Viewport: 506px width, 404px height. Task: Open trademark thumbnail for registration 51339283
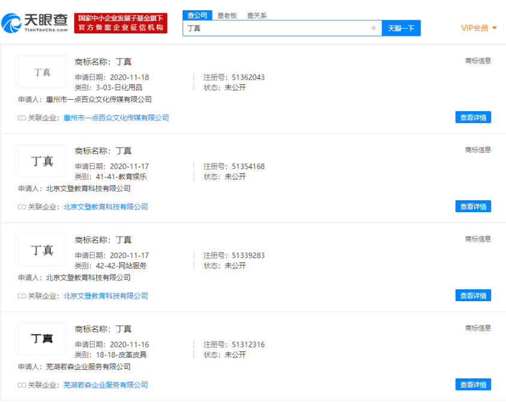click(43, 250)
